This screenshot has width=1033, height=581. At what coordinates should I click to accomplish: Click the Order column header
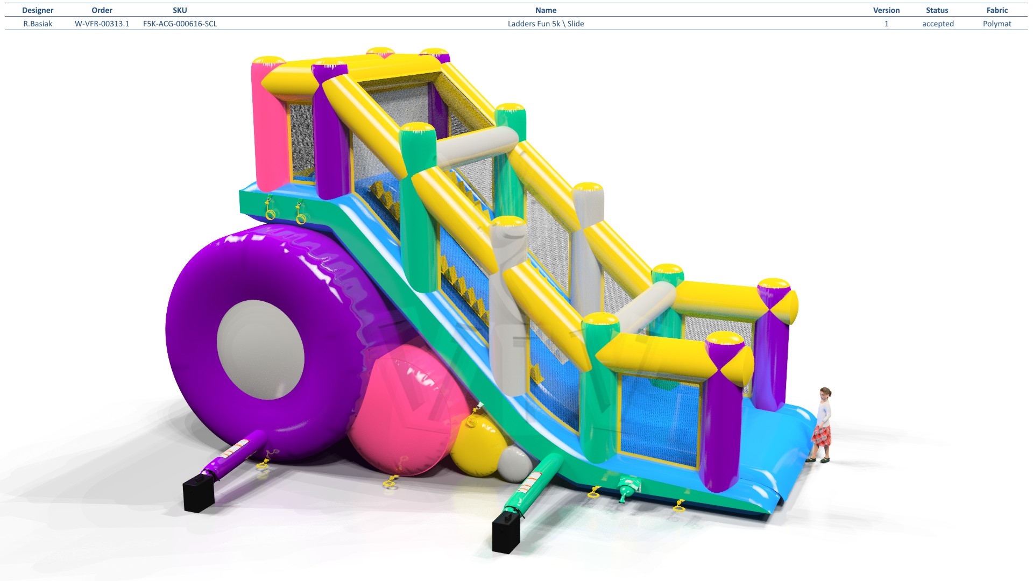(102, 10)
